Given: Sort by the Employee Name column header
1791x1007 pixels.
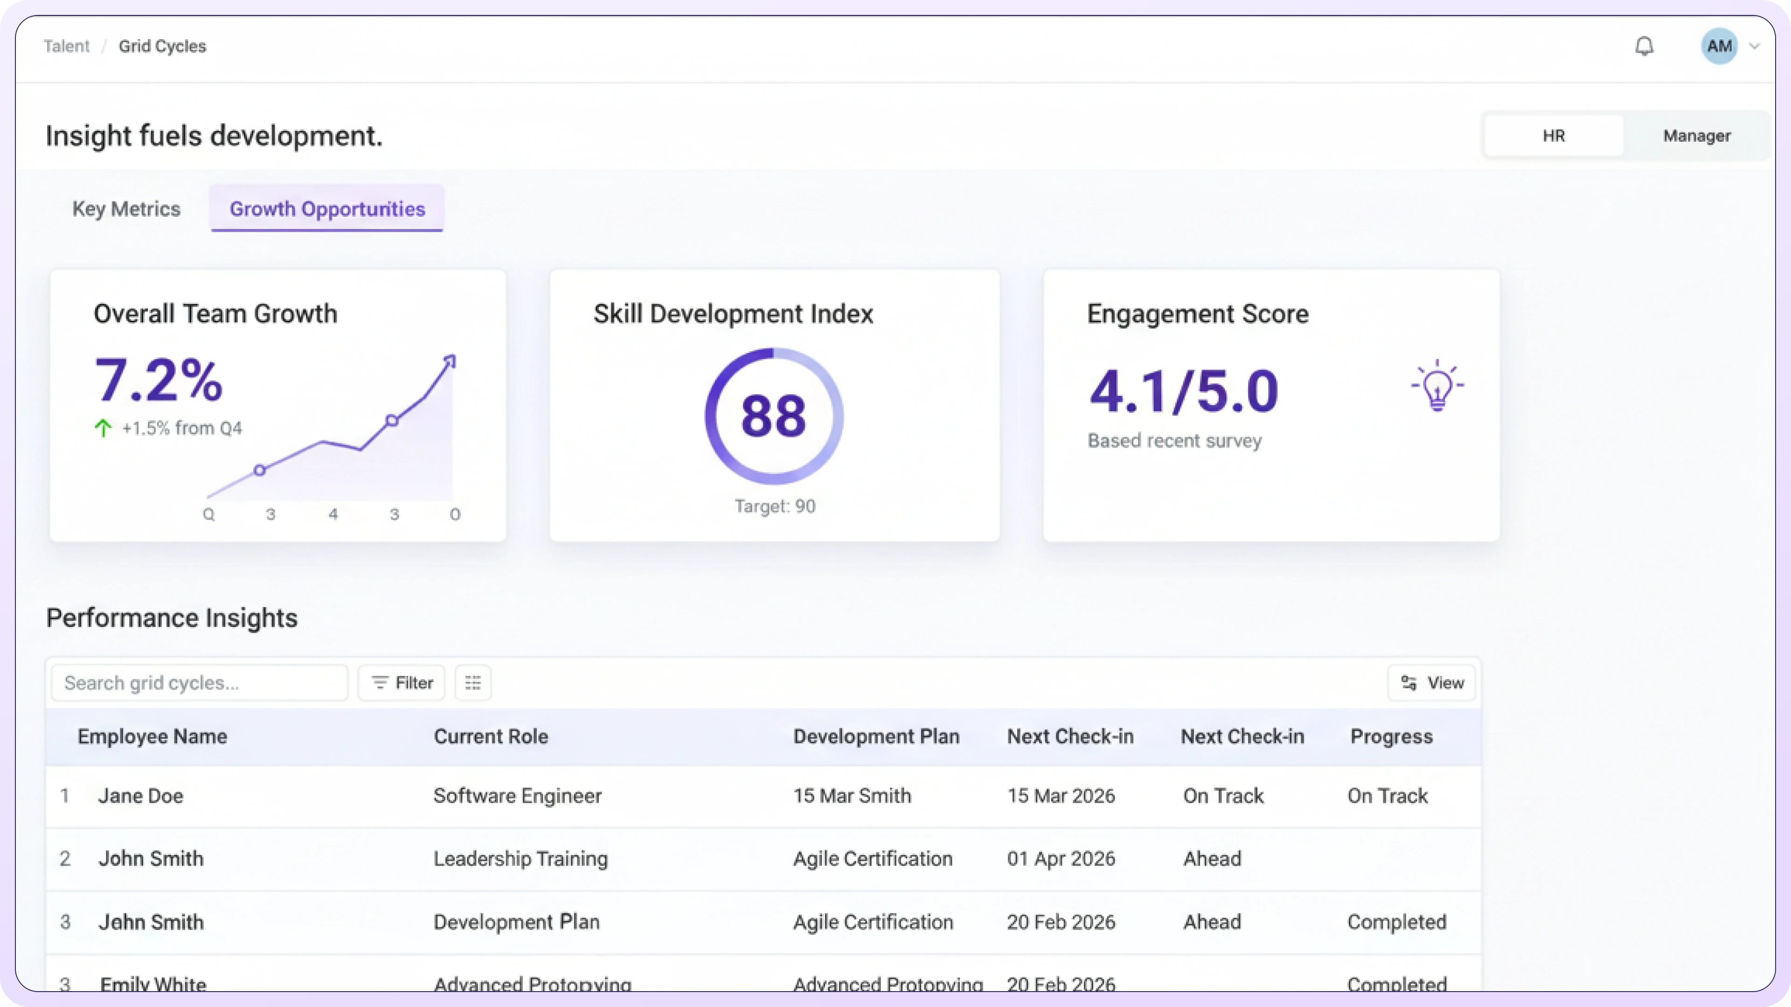Looking at the screenshot, I should click(152, 736).
